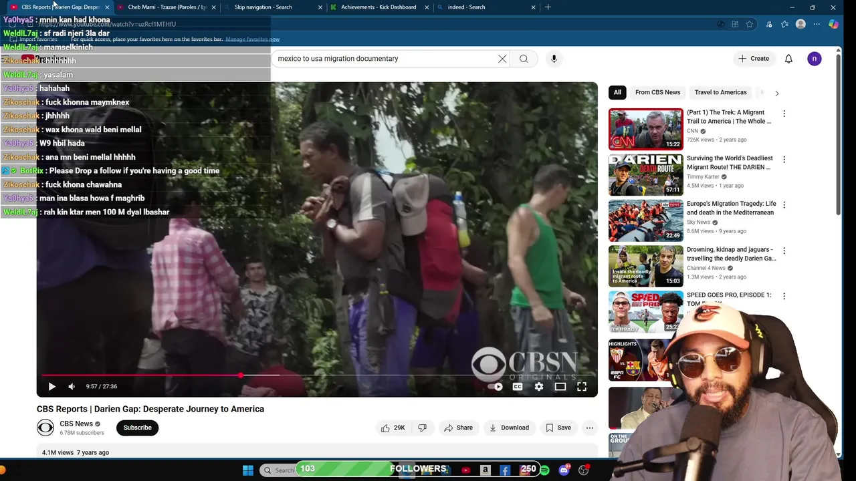Switch to theater mode view
The image size is (856, 481).
click(x=560, y=386)
